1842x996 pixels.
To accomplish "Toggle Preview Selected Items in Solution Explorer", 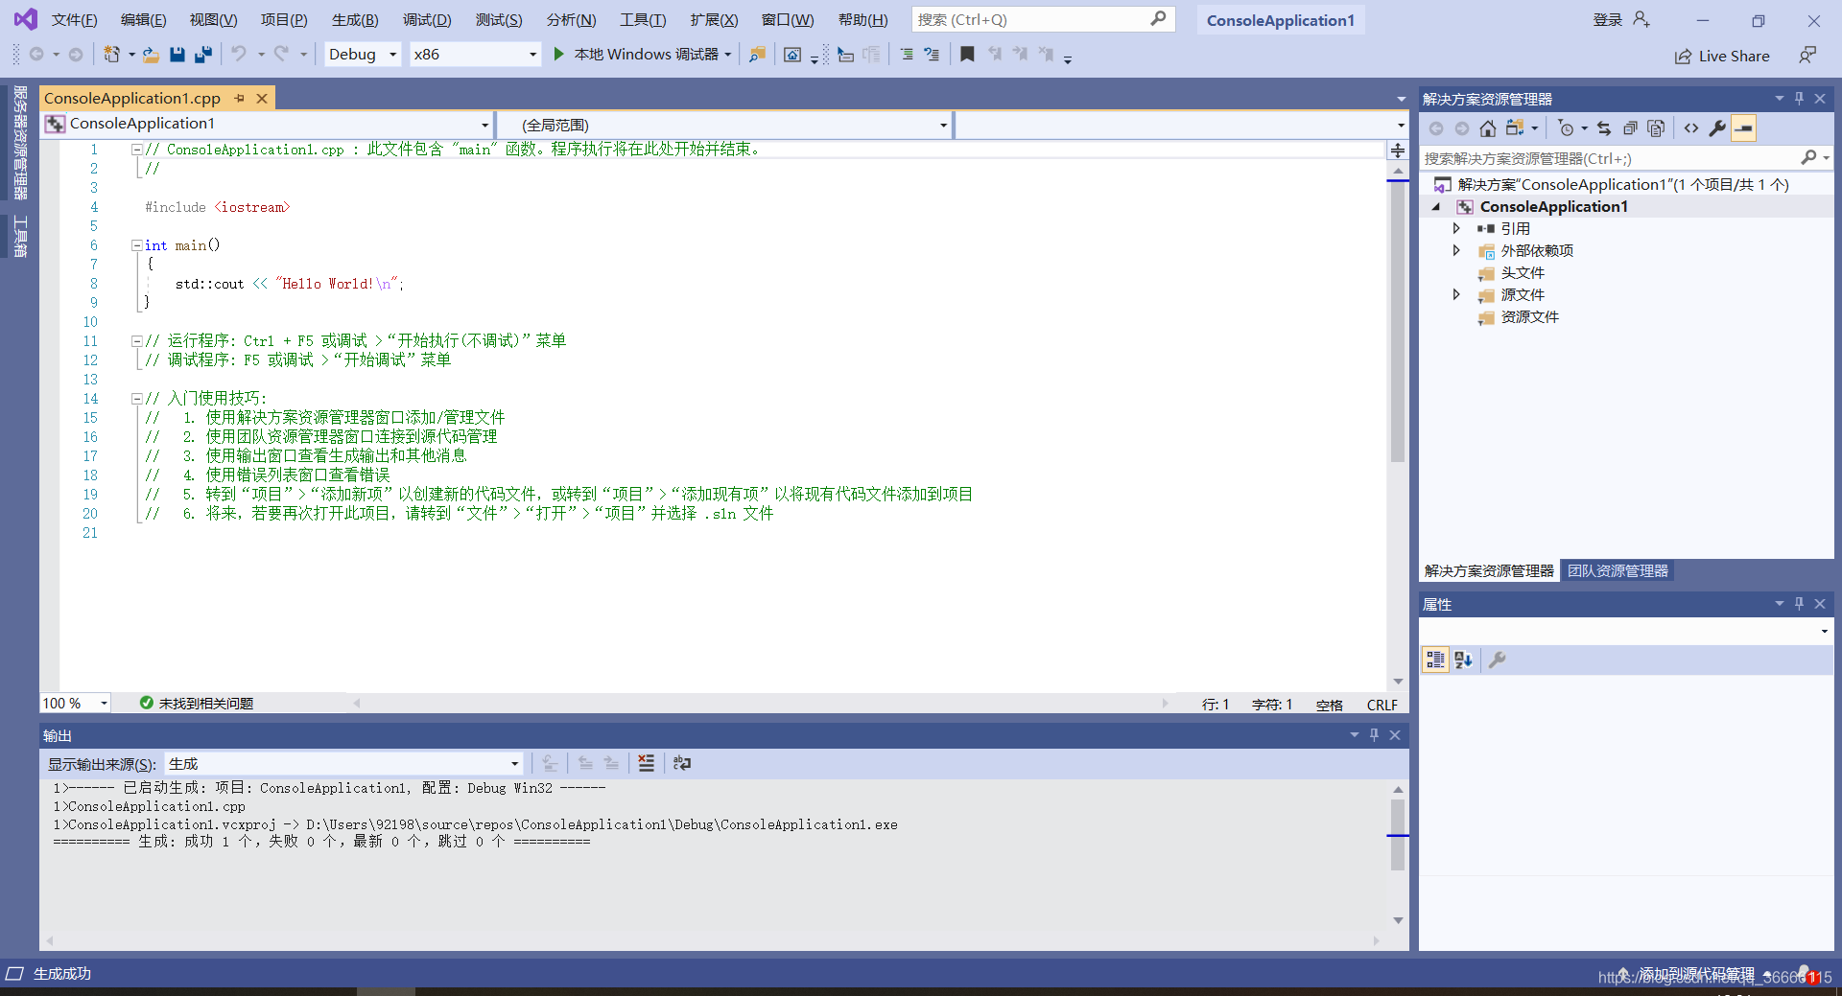I will point(1743,128).
